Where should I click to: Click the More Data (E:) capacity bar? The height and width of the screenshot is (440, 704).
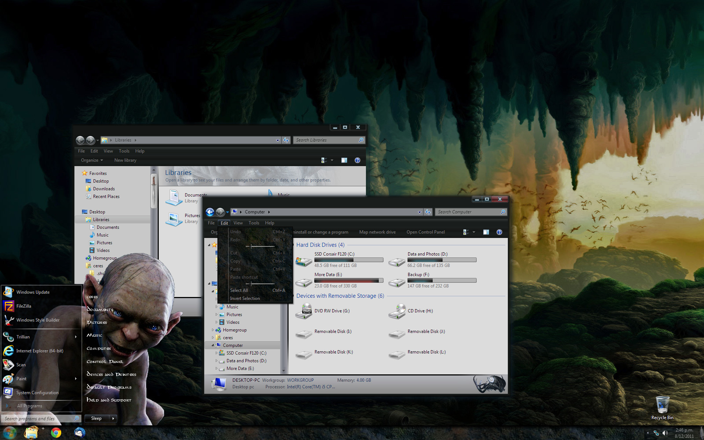349,280
